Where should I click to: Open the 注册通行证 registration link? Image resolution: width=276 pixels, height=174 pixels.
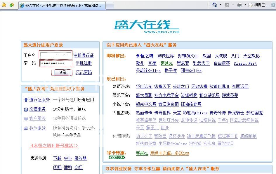point(84,56)
